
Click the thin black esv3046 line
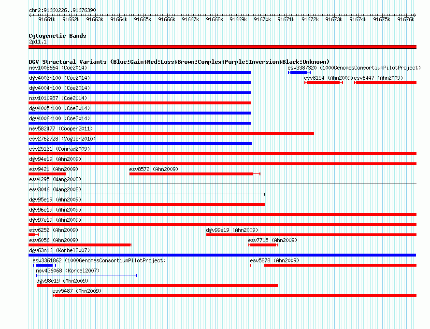[147, 194]
